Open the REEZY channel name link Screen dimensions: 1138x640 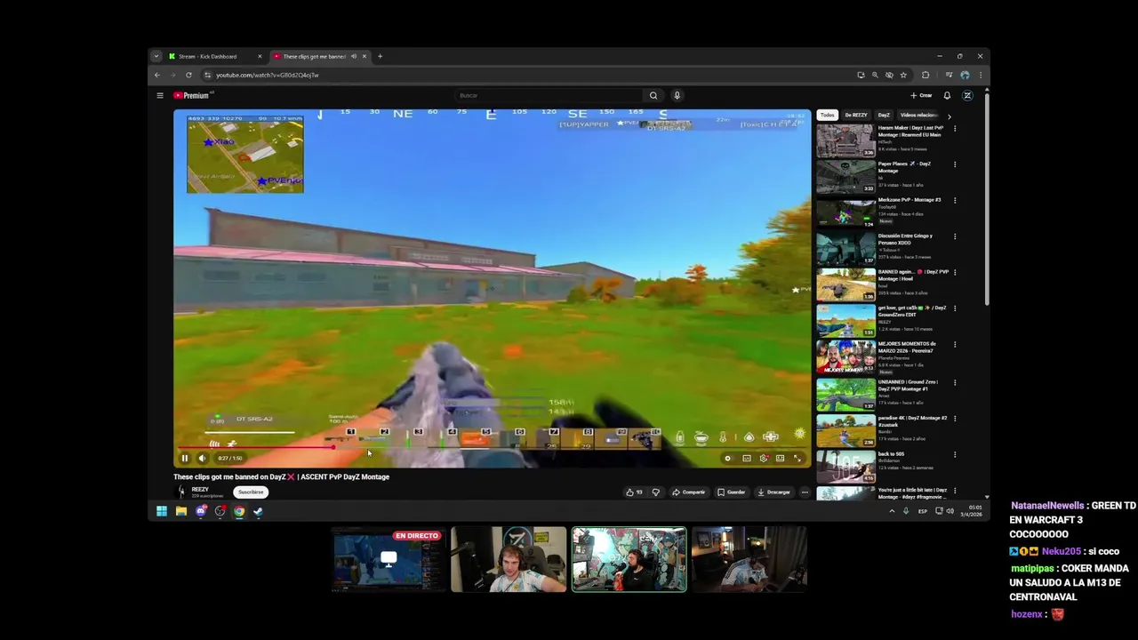click(x=200, y=489)
